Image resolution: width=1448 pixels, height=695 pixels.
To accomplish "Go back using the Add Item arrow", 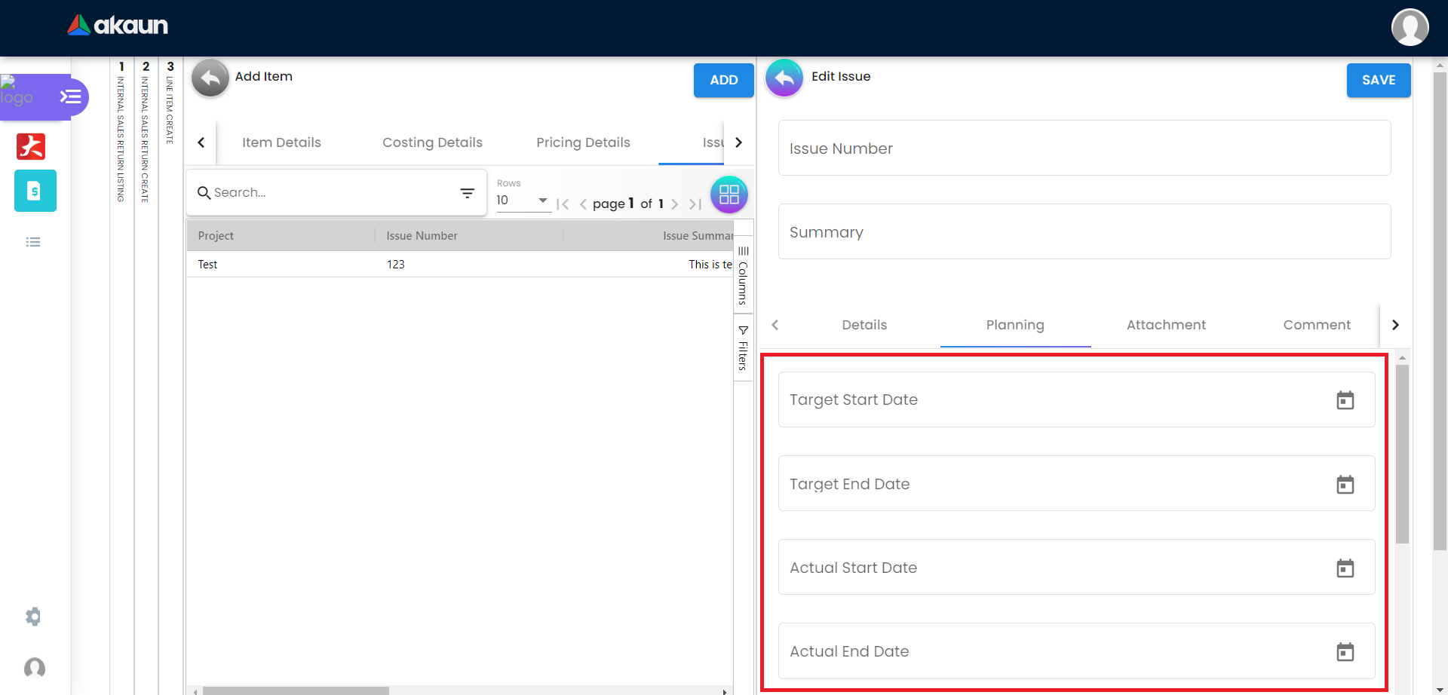I will pyautogui.click(x=210, y=78).
